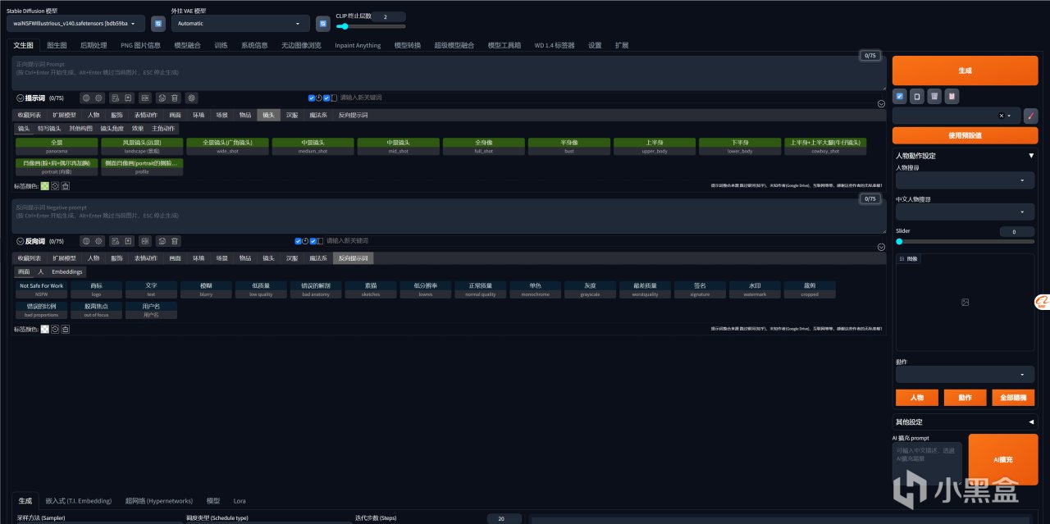1050x524 pixels.
Task: Click the clipboard icon below the Generate button
Action: 917,97
